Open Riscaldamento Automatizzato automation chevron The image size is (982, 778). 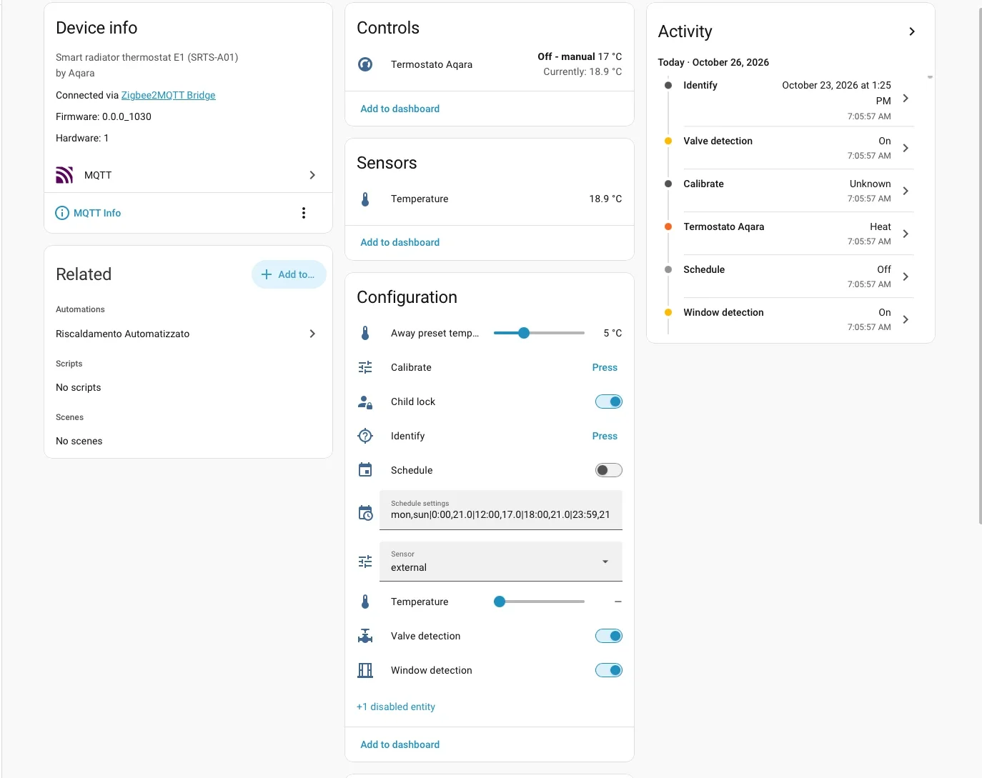[312, 334]
